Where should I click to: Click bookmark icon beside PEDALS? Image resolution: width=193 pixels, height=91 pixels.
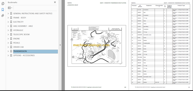click(x=11, y=43)
